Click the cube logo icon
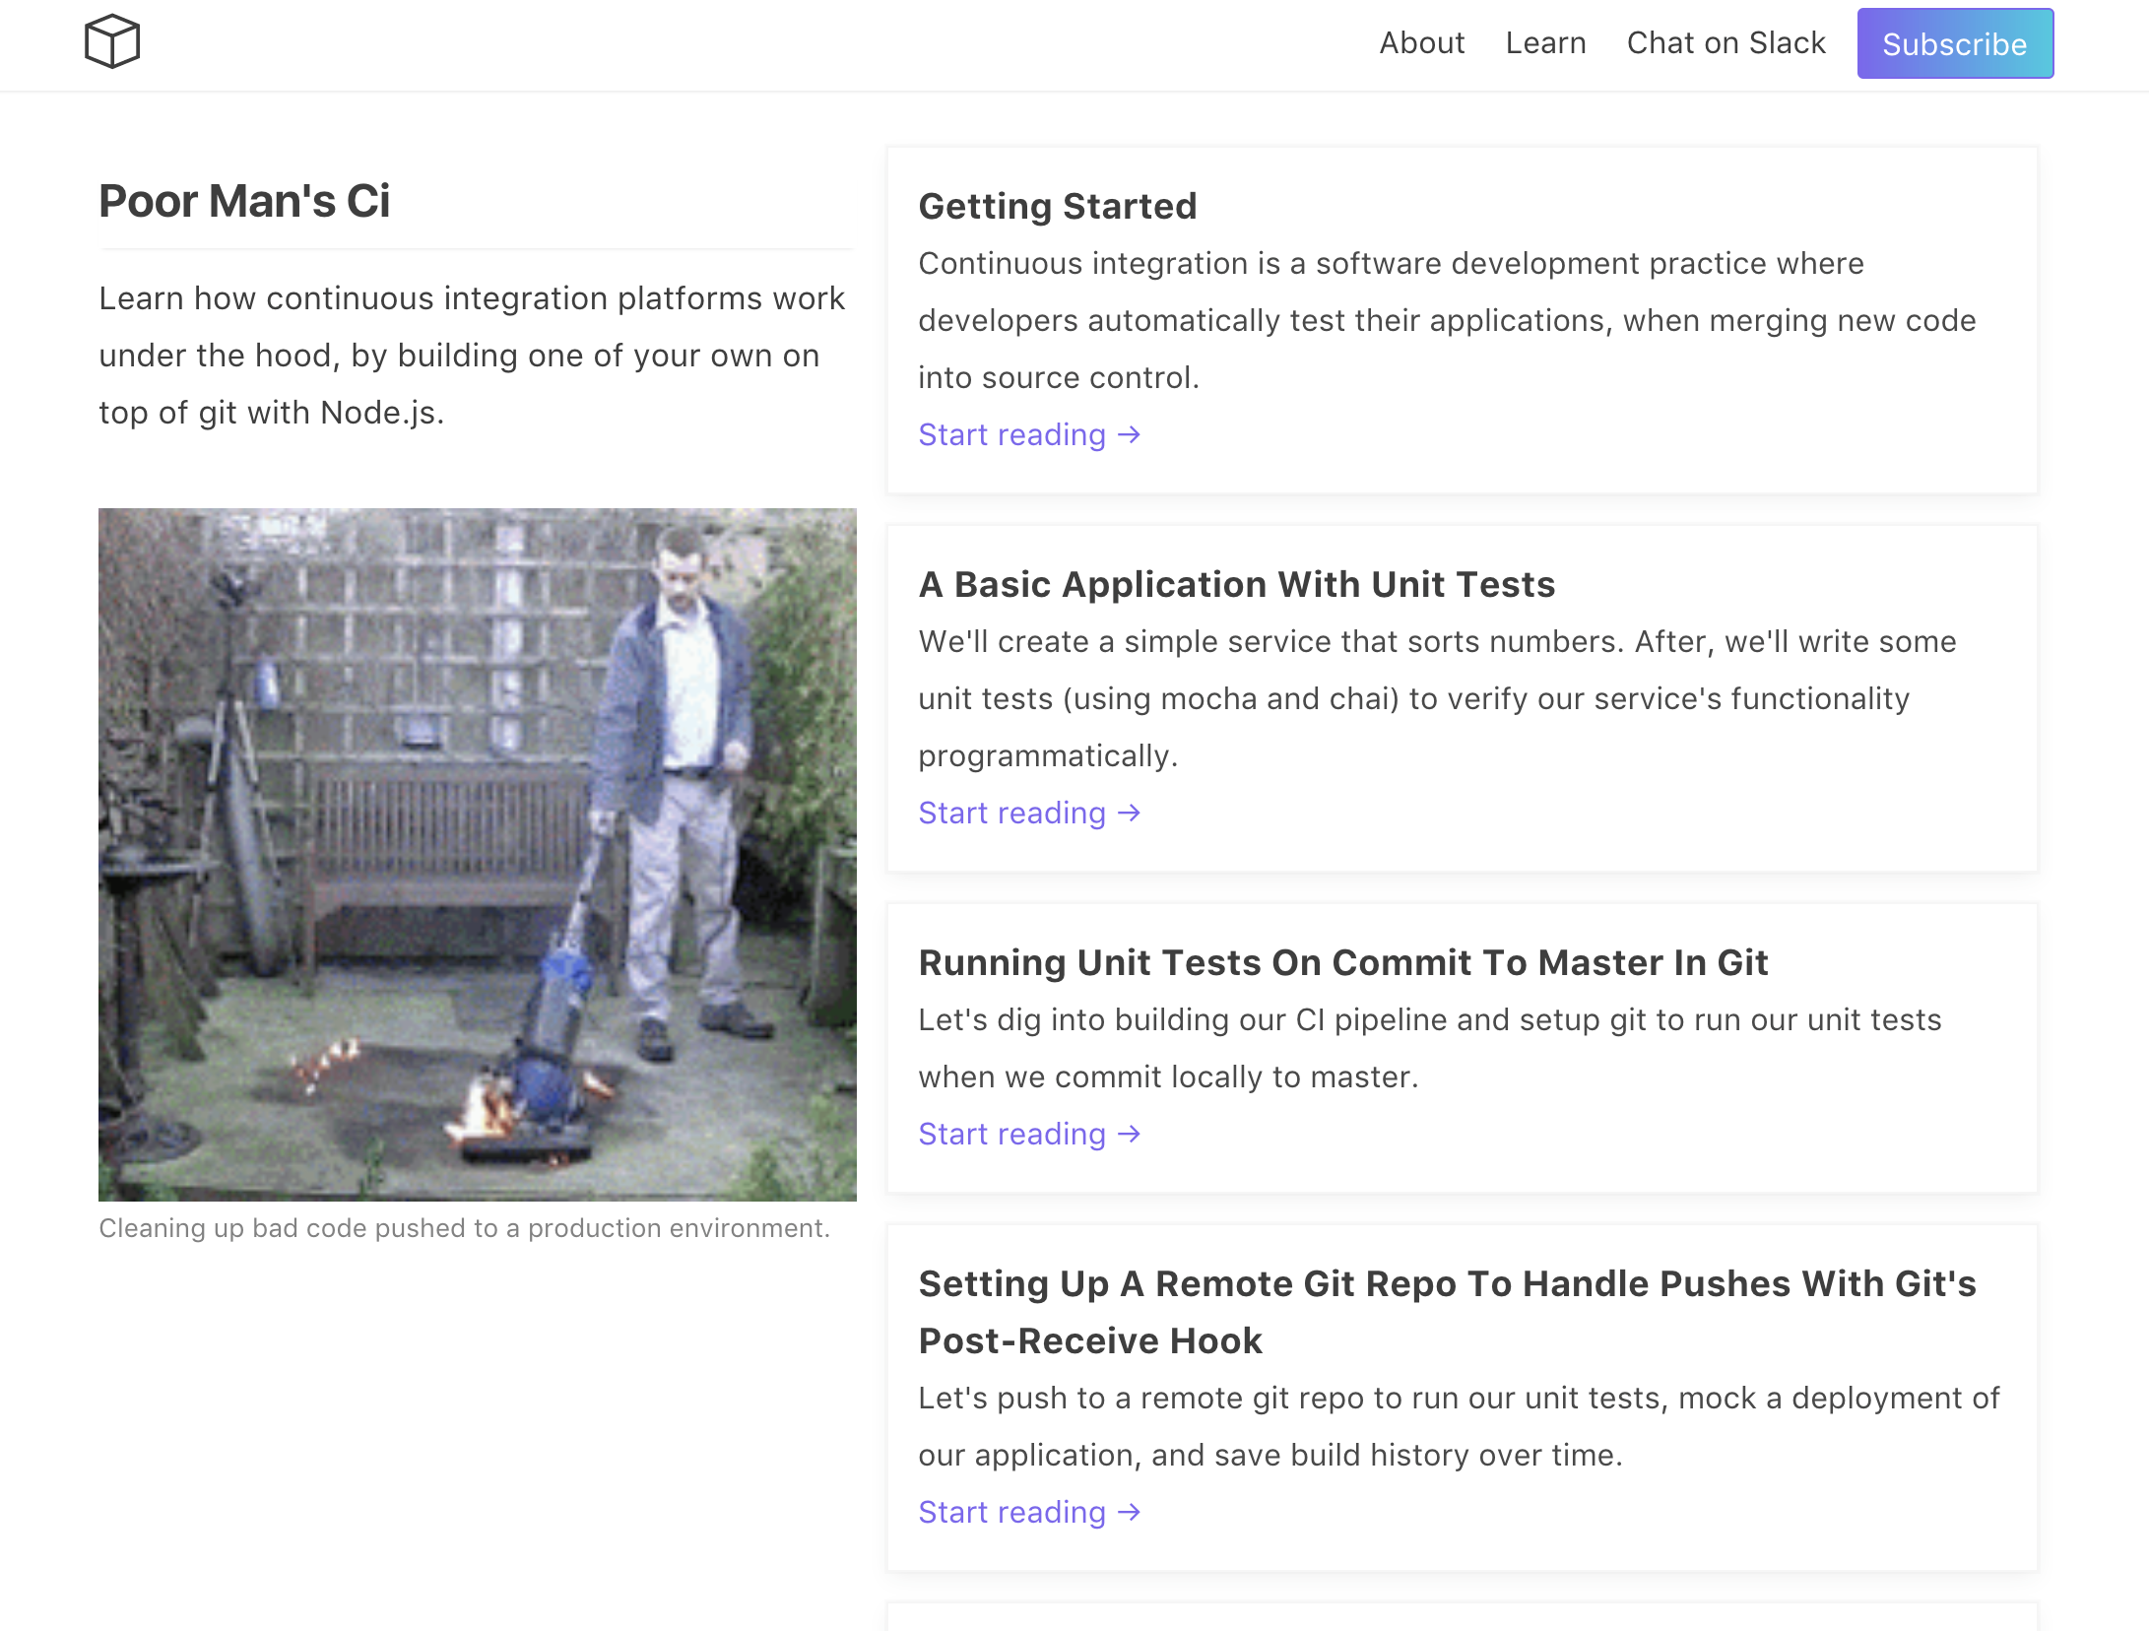The height and width of the screenshot is (1631, 2149). (112, 42)
